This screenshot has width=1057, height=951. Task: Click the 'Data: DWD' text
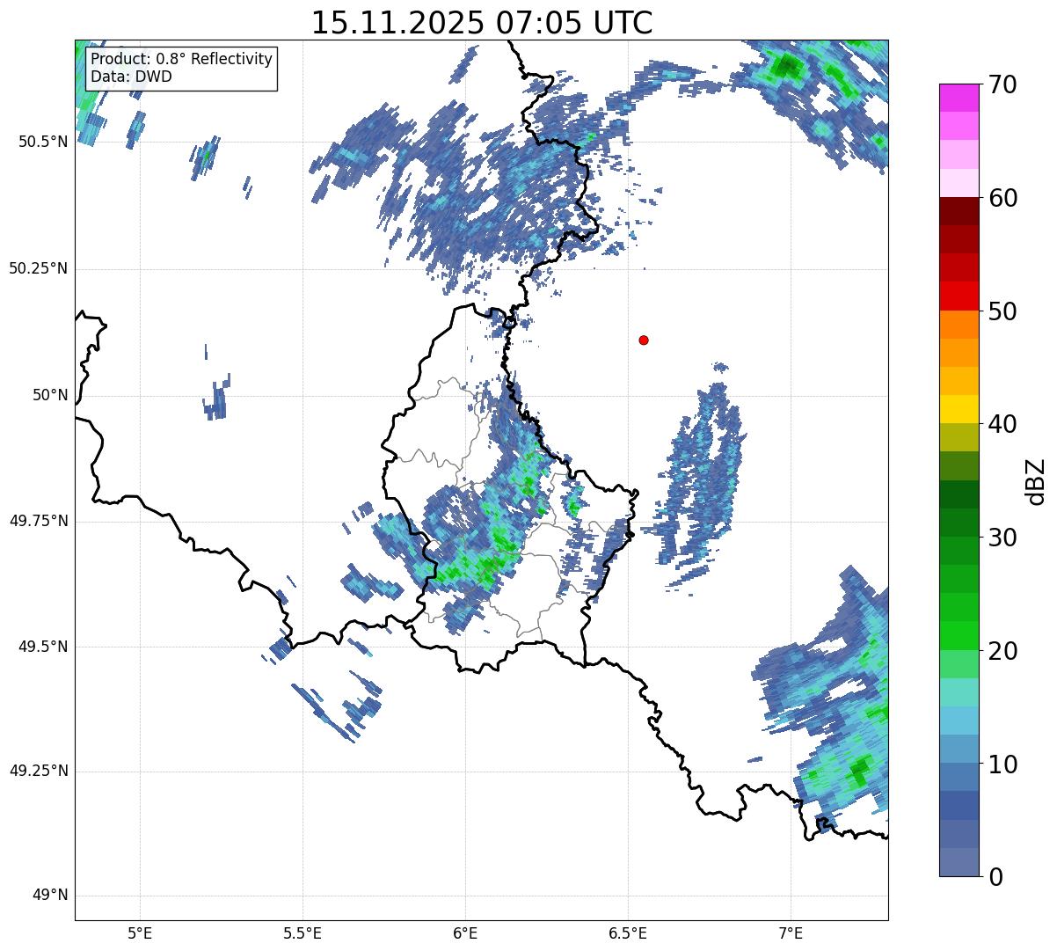click(x=132, y=77)
